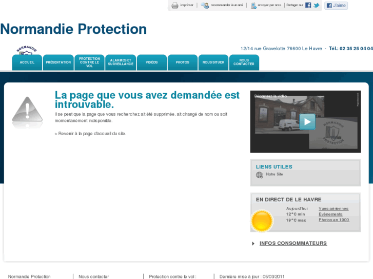Click the printer icon
373x279 pixels.
(x=175, y=5)
